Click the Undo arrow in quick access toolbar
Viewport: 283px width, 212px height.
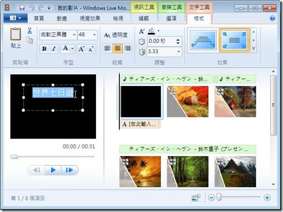pyautogui.click(x=32, y=8)
